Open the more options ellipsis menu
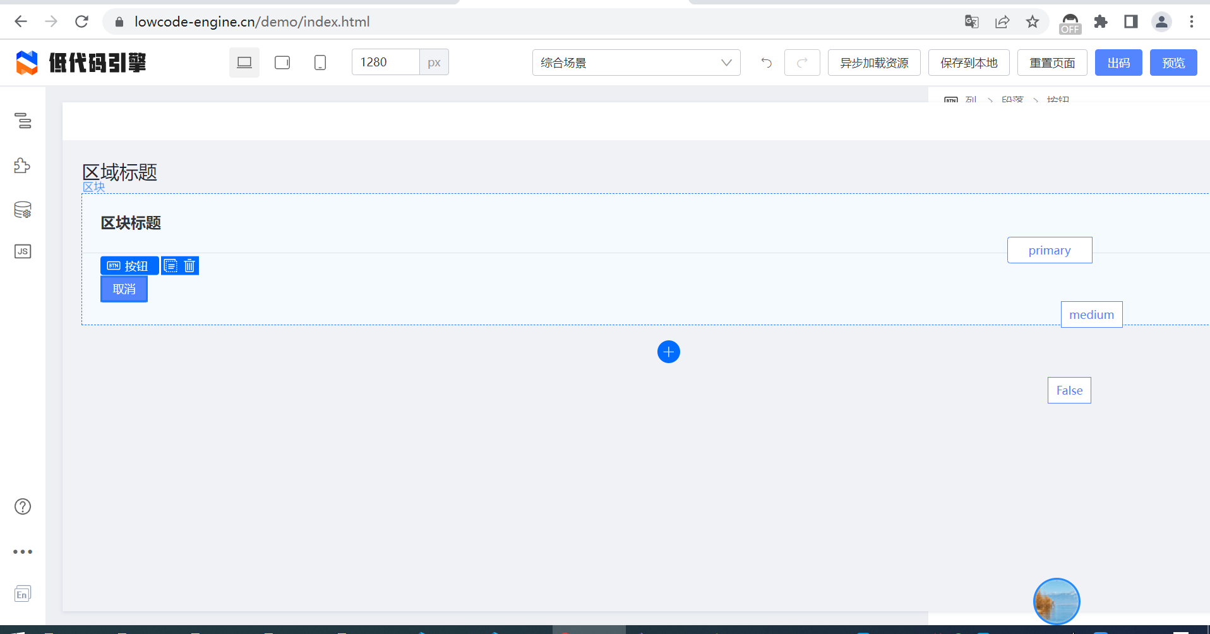The width and height of the screenshot is (1210, 634). click(x=22, y=551)
